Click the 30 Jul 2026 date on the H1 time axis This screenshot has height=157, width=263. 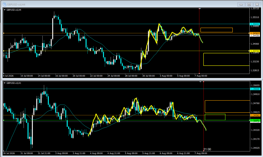click(9, 153)
